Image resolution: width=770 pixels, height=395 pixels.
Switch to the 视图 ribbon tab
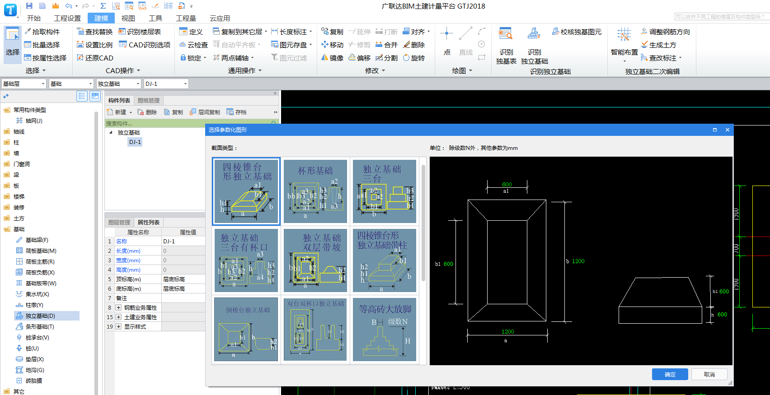(128, 18)
